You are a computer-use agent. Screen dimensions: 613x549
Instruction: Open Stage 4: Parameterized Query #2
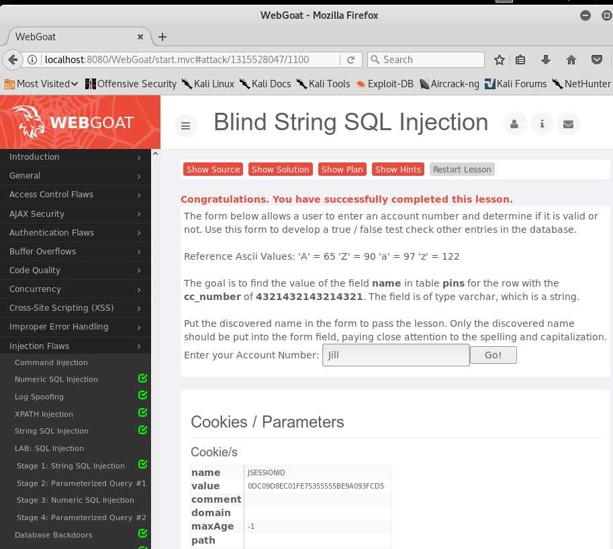(x=81, y=517)
